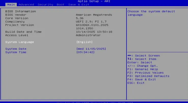Click the ESC: Exit hint

[x=136, y=83]
